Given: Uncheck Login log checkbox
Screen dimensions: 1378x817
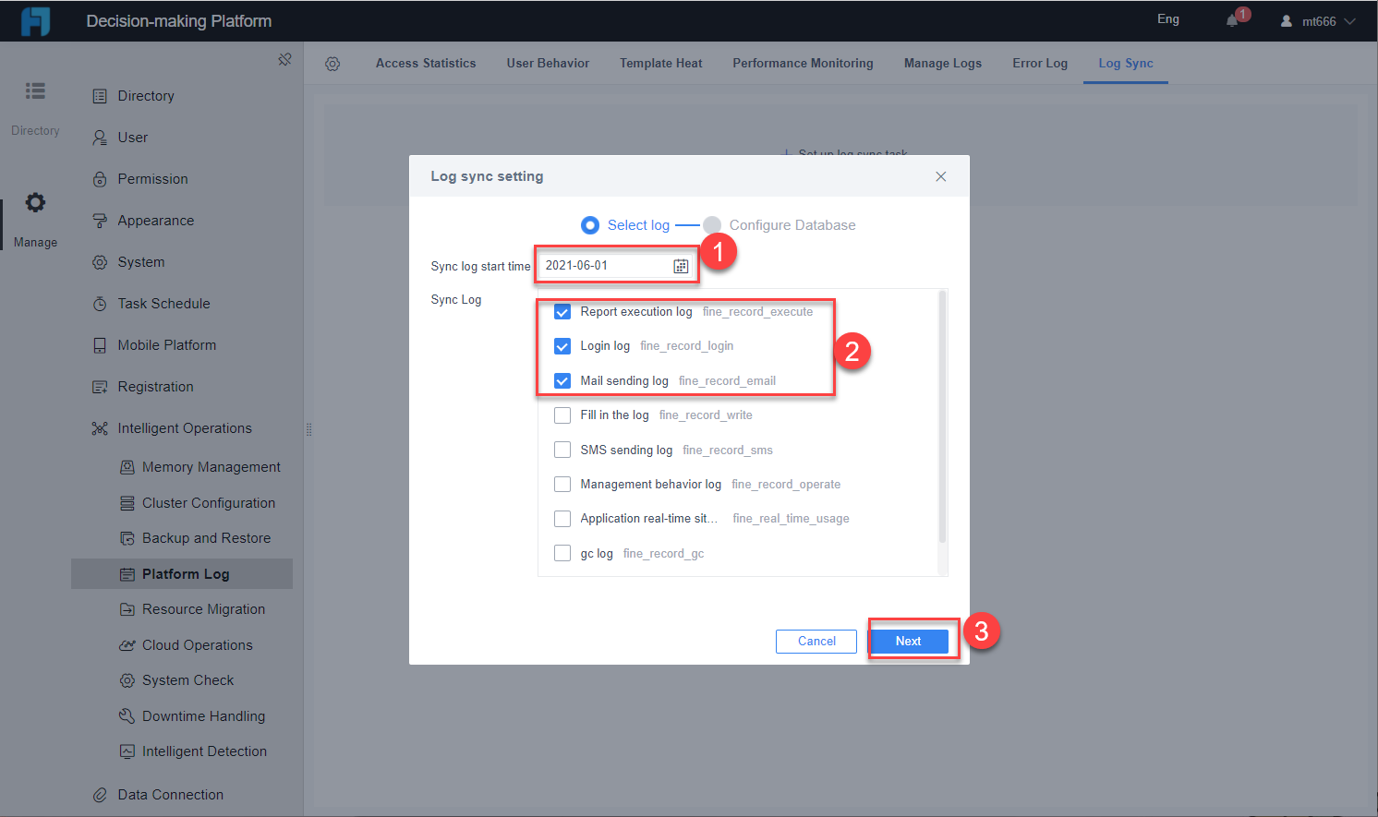Looking at the screenshot, I should click(x=562, y=346).
